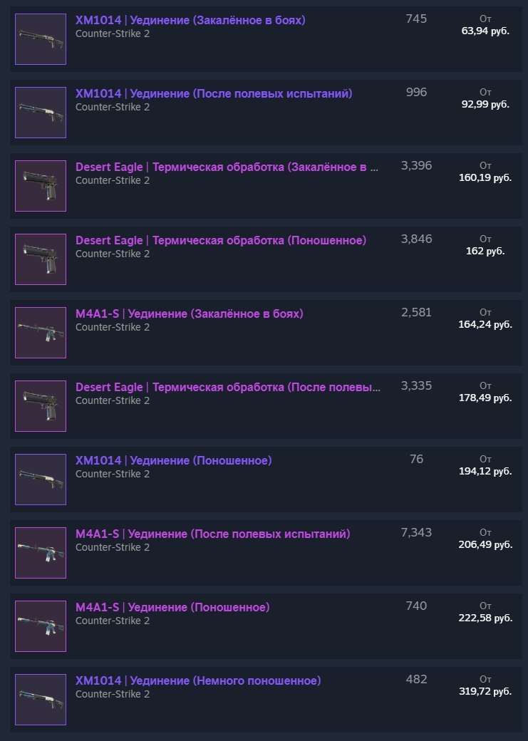The width and height of the screenshot is (528, 741).
Task: Click the 319,72 руб. starting price
Action: click(x=485, y=691)
